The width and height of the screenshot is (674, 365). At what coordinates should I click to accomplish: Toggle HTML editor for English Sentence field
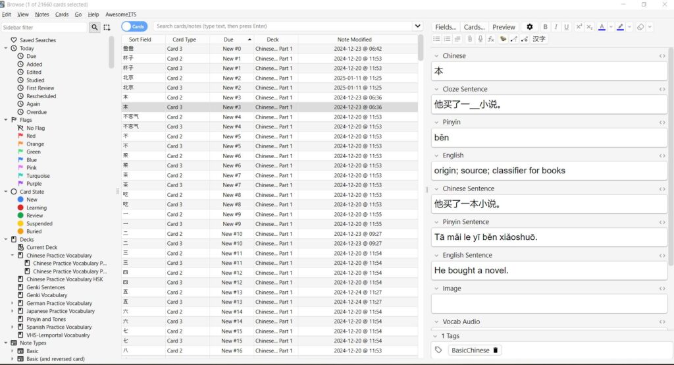(x=662, y=255)
